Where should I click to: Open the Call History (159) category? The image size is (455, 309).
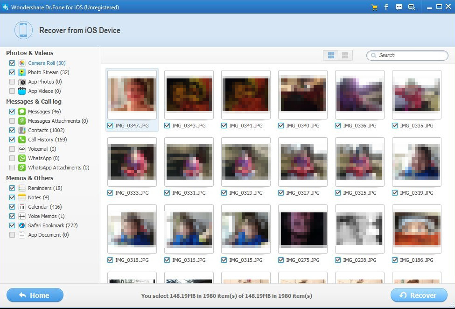(47, 140)
